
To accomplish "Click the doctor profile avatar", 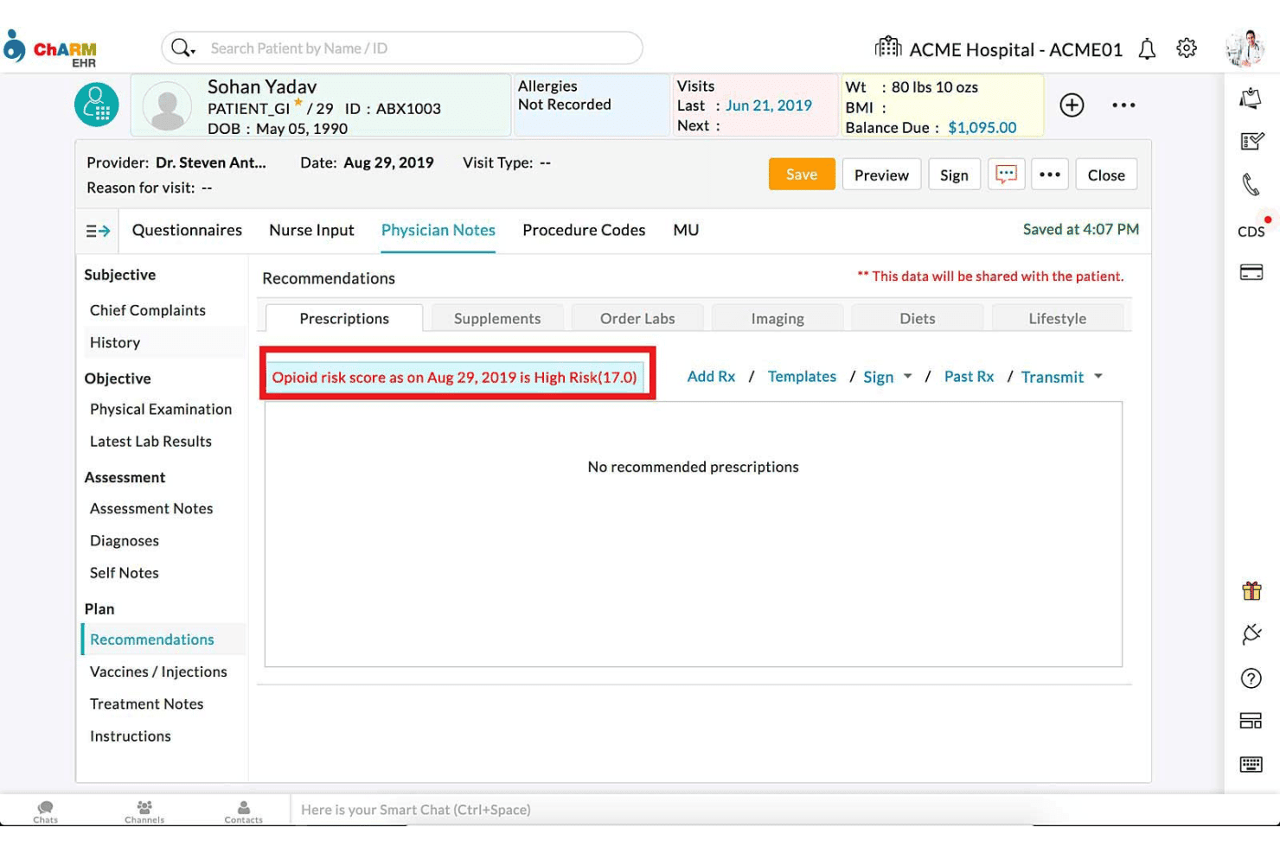I will click(x=1245, y=48).
